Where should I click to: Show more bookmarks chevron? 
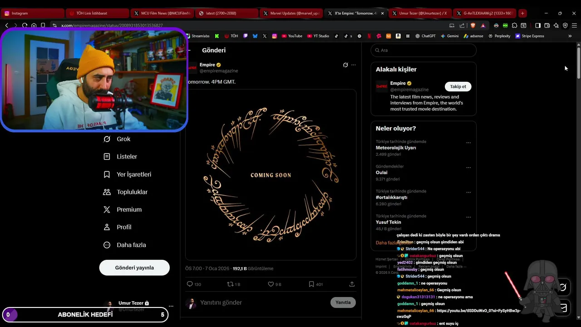click(x=570, y=36)
